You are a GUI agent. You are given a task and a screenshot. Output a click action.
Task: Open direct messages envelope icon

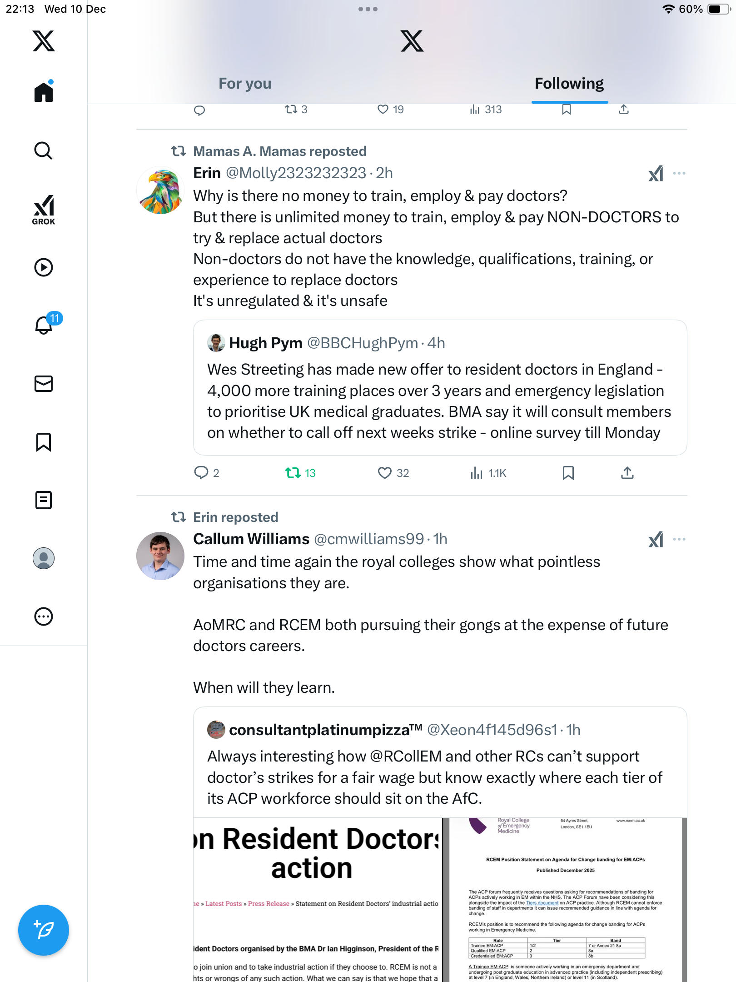click(x=44, y=384)
